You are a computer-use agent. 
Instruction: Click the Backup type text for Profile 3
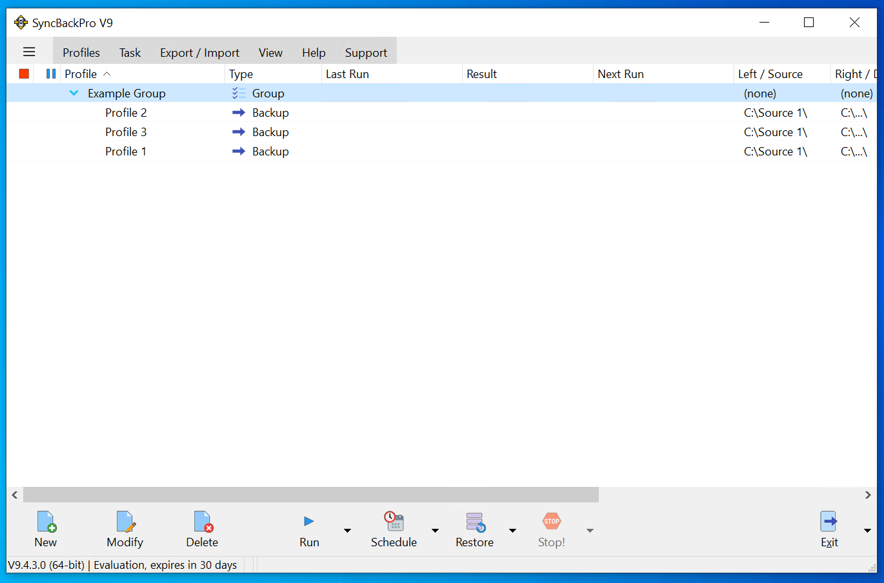[270, 132]
